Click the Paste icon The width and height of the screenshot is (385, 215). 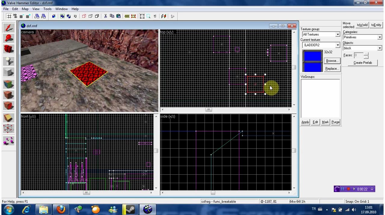point(118,16)
